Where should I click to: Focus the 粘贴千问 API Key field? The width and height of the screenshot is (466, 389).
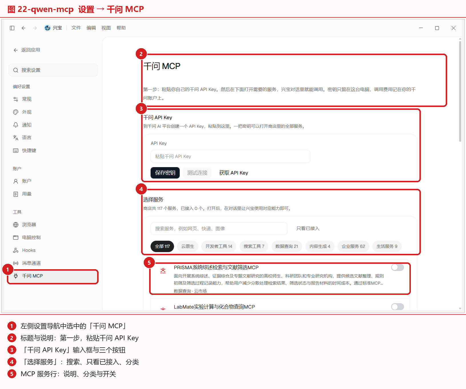230,156
